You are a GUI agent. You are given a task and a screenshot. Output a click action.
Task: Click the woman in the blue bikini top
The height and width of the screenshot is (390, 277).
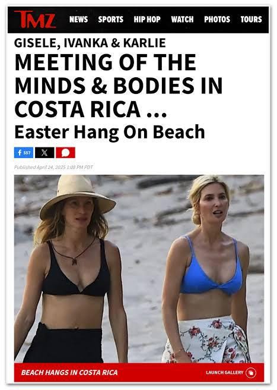[x=206, y=269]
